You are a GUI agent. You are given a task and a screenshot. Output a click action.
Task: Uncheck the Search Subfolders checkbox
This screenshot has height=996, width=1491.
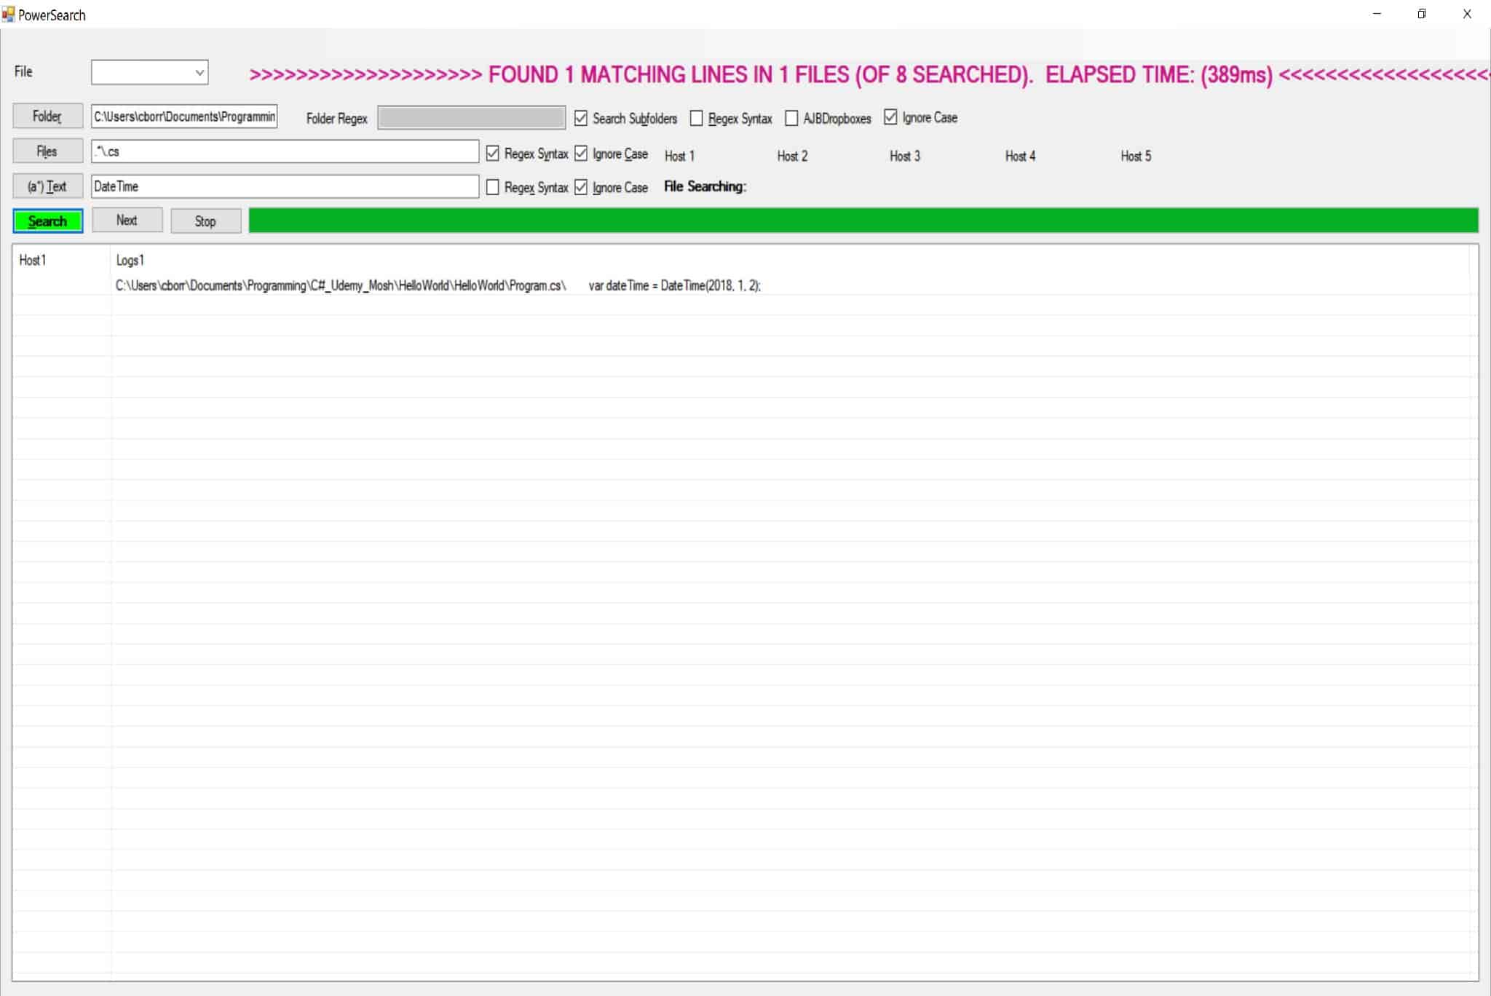(581, 118)
